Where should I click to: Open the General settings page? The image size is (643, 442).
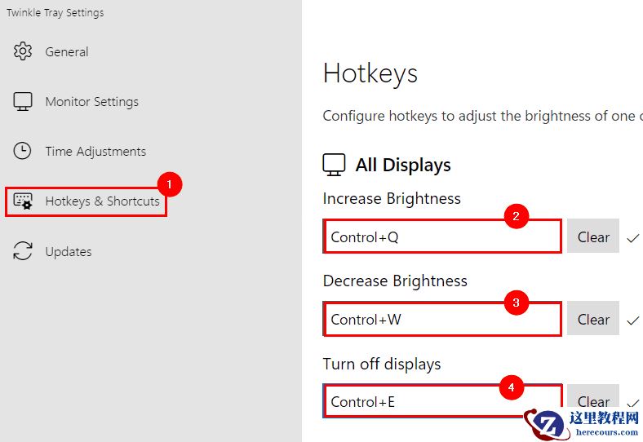[x=67, y=51]
